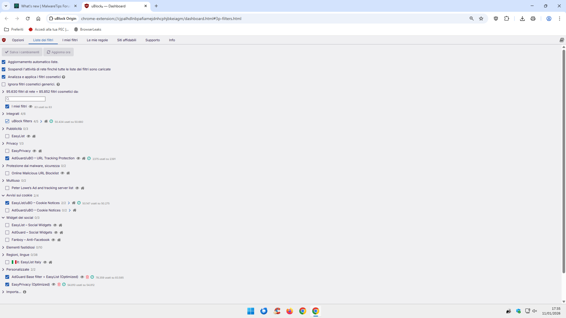Uncheck I miei filtri list
566x318 pixels.
(x=7, y=107)
